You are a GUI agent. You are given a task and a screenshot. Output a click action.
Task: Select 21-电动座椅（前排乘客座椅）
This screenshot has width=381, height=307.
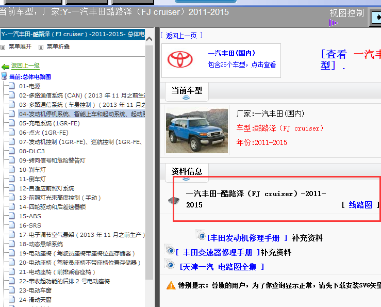click(x=57, y=272)
